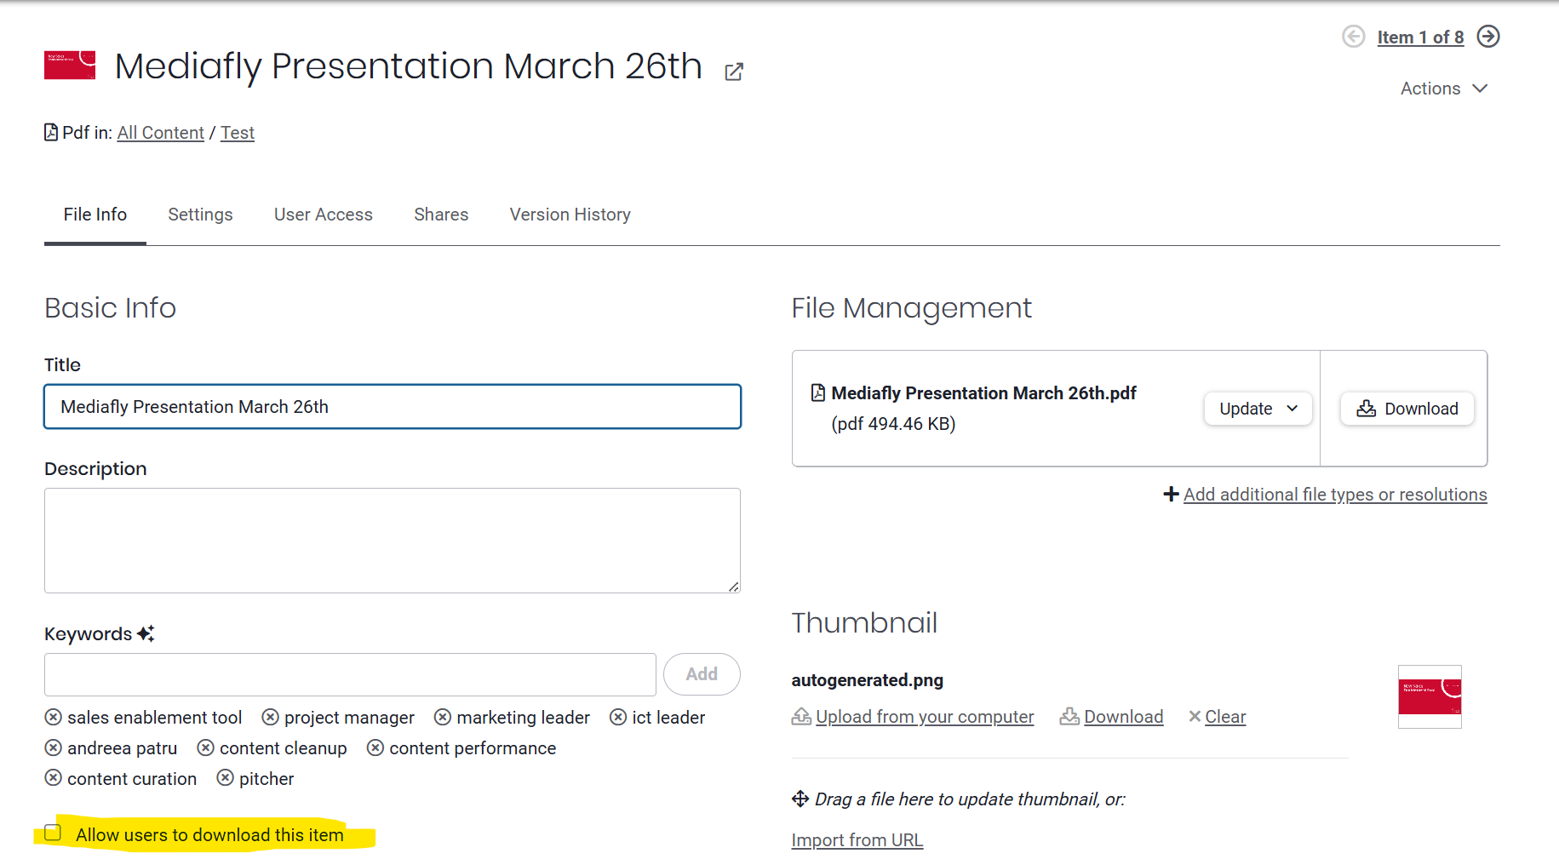Viewport: 1559px width, 859px height.
Task: Click 'Upload from your computer' link
Action: click(x=925, y=717)
